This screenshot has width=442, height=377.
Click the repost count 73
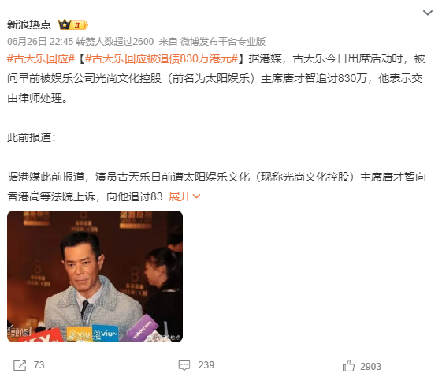tap(39, 365)
